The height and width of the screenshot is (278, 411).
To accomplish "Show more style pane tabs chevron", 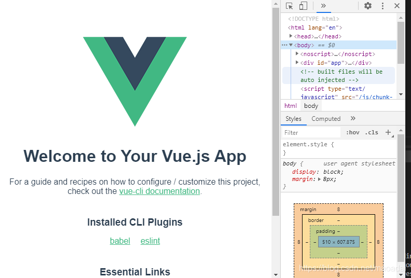I will [353, 118].
